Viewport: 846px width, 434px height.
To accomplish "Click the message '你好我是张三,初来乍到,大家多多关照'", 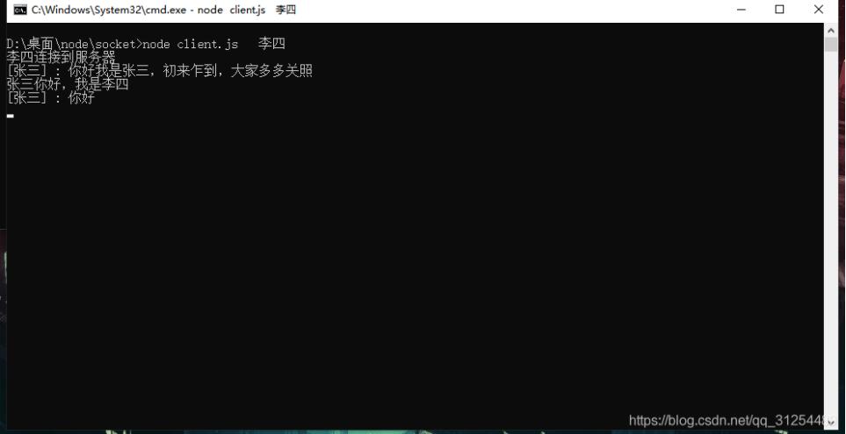I will tap(191, 70).
